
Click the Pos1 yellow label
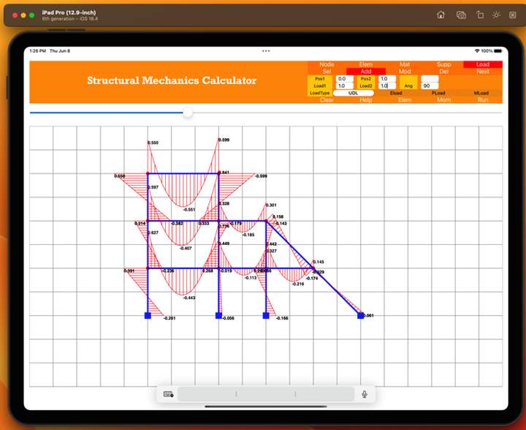(320, 78)
